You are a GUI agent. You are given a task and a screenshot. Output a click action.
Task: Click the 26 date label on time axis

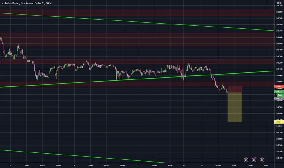[x=74, y=166]
